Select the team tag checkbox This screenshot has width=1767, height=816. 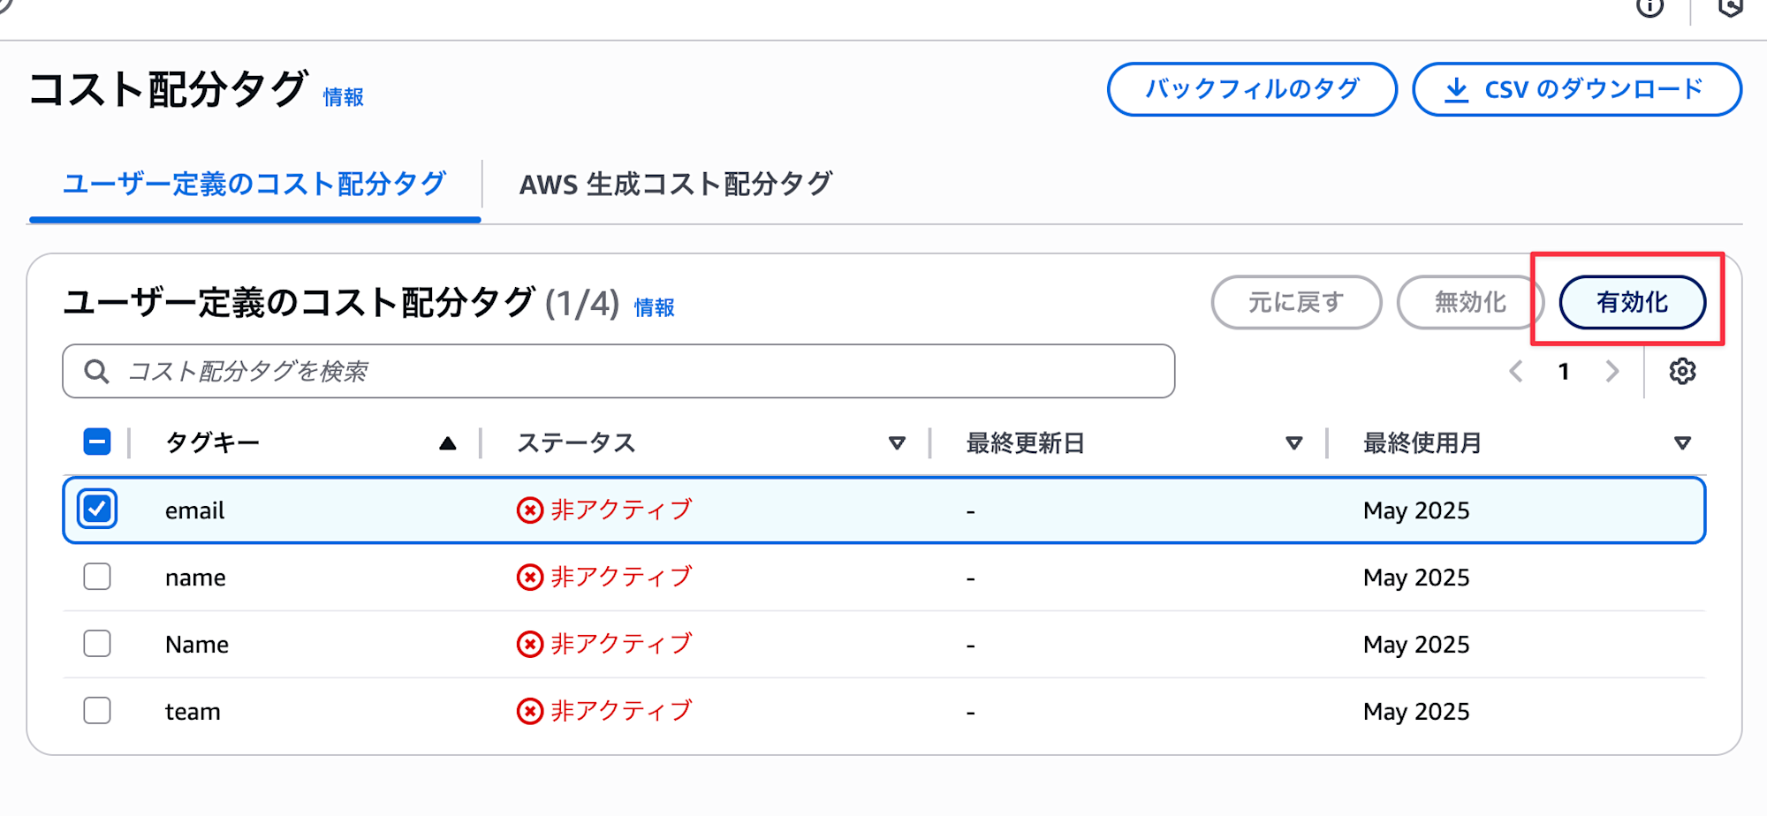point(97,711)
